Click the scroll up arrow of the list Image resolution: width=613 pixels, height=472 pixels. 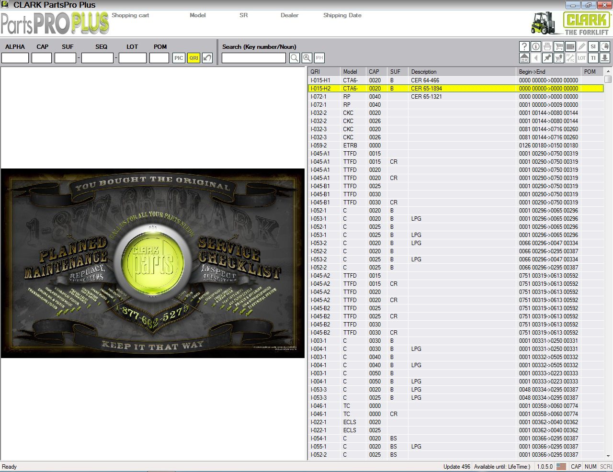pyautogui.click(x=608, y=71)
